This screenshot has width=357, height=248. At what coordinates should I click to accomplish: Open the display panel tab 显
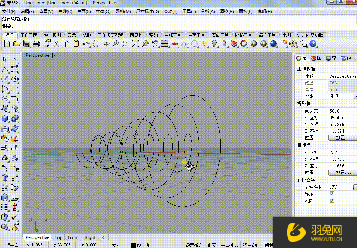coord(331,58)
